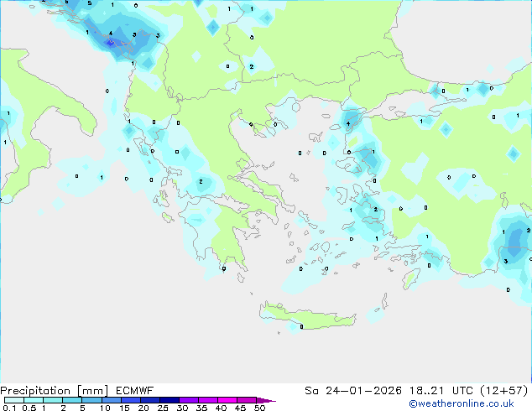
Task: Click the '[mm]' unit label
Action: pyautogui.click(x=92, y=391)
